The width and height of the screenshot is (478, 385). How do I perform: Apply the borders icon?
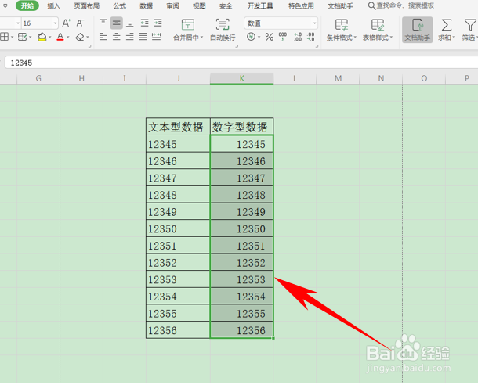point(4,37)
